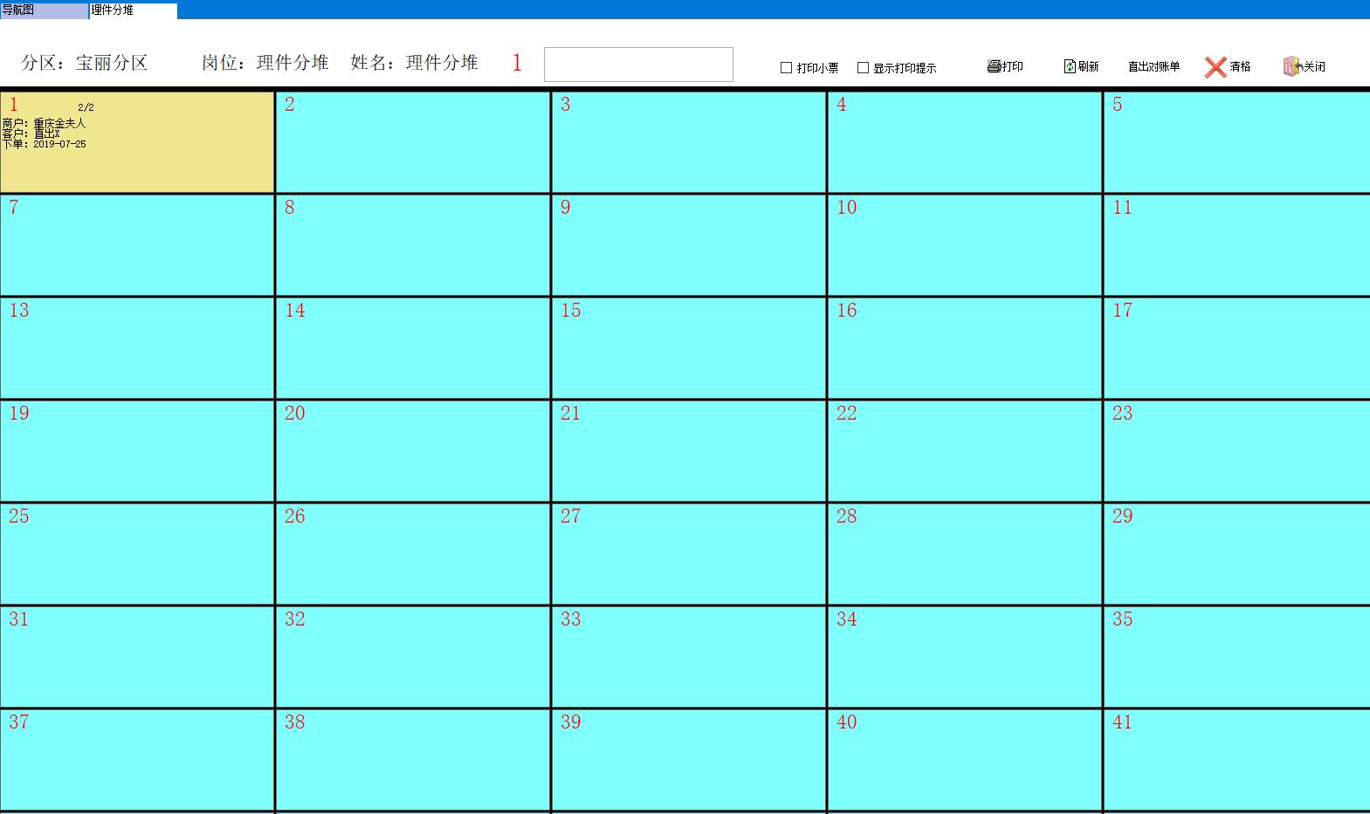Click empty grid cell 9
Image resolution: width=1370 pixels, height=814 pixels.
[x=689, y=246]
